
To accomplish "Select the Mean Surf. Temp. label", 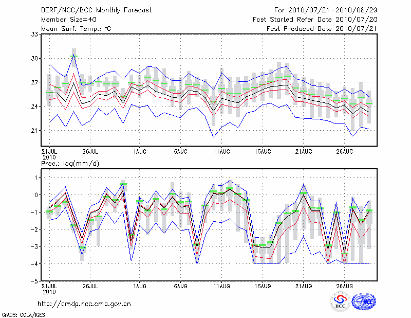I will pyautogui.click(x=76, y=28).
